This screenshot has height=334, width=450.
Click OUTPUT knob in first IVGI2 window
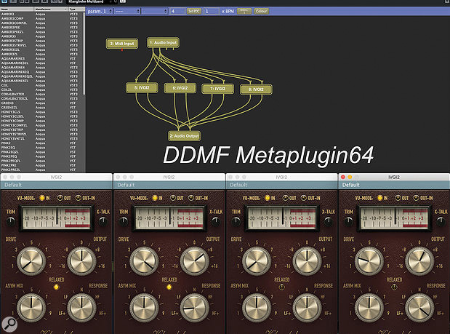pos(81,261)
